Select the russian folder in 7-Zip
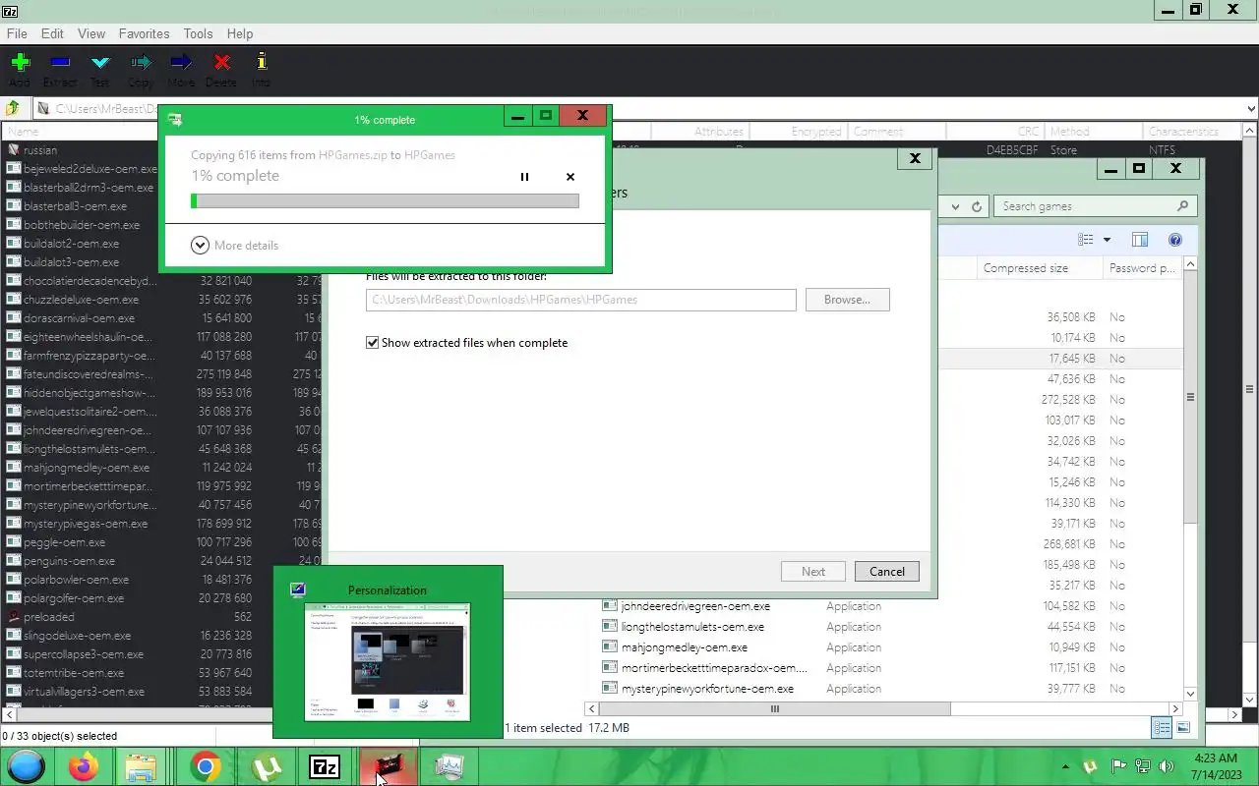The image size is (1259, 786). coord(40,150)
